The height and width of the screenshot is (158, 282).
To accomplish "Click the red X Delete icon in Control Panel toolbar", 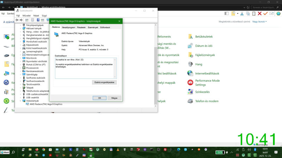I will pos(259,13).
